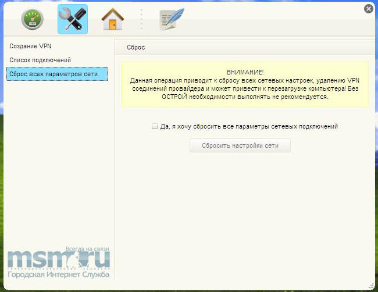The image size is (378, 292).
Task: Open the speedometer gauge section
Action: pyautogui.click(x=33, y=19)
